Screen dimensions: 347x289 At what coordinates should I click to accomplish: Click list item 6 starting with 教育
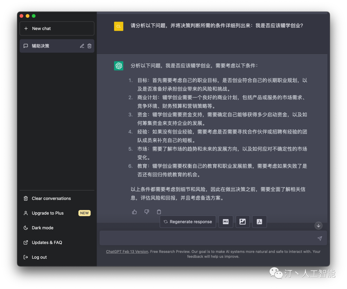click(x=222, y=170)
